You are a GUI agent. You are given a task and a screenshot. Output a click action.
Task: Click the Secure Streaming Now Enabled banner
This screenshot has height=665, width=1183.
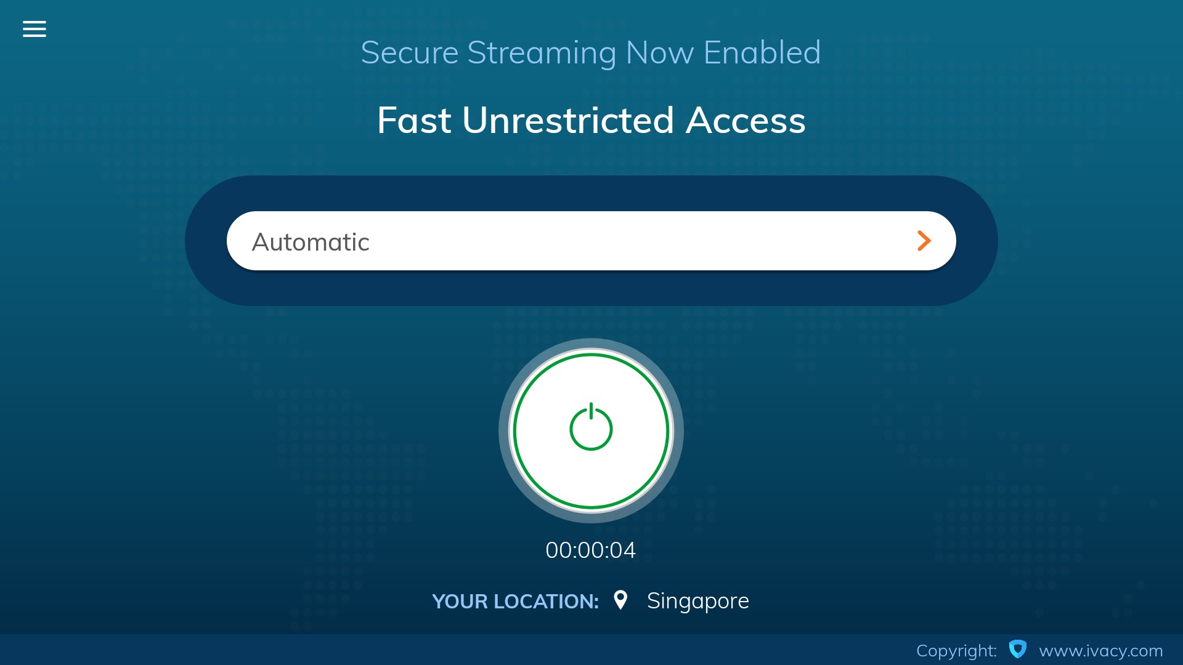pos(590,52)
